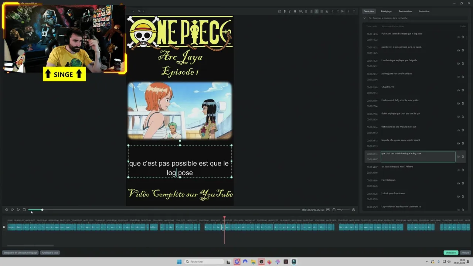Screen dimensions: 473x266
Task: Click the subtitle track icon at timeline left
Action: (4, 227)
